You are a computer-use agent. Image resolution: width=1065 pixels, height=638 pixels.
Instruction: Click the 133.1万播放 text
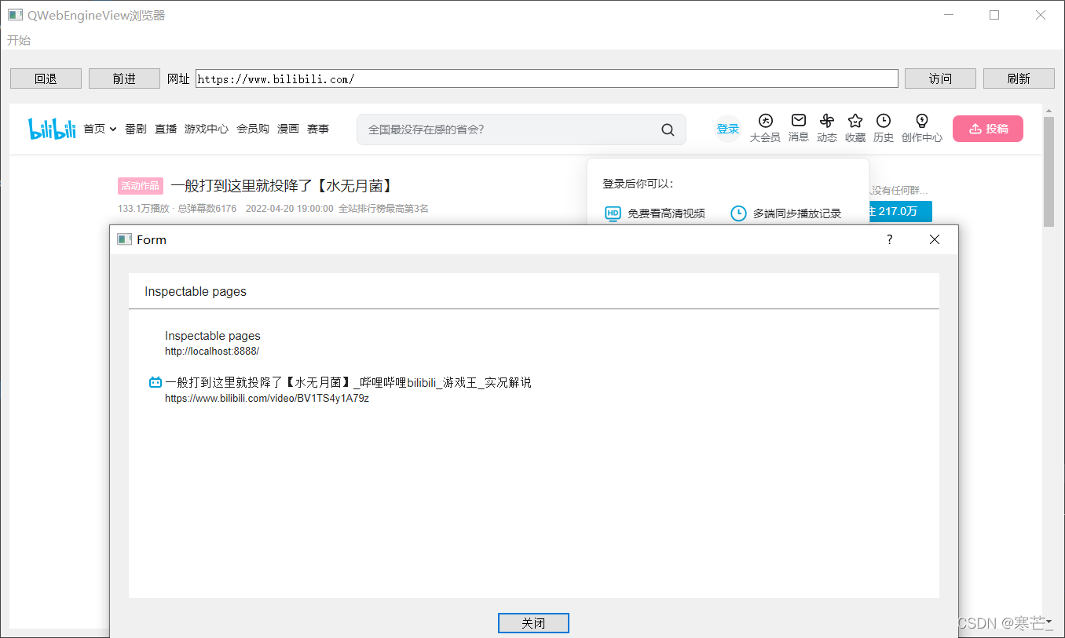pos(144,209)
